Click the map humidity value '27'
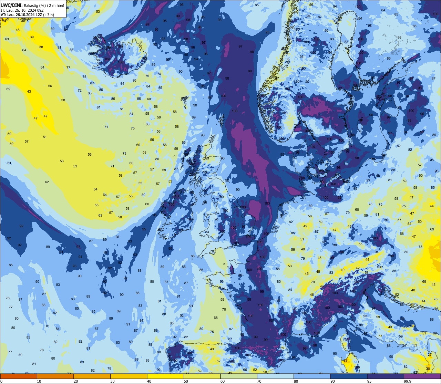441x384 pixels. pyautogui.click(x=430, y=354)
